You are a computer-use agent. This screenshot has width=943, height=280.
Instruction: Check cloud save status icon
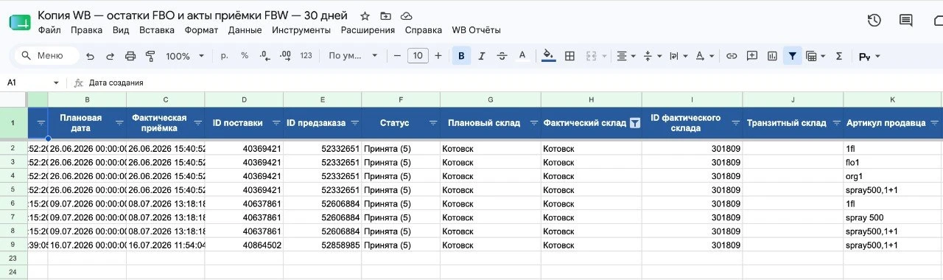click(x=406, y=15)
